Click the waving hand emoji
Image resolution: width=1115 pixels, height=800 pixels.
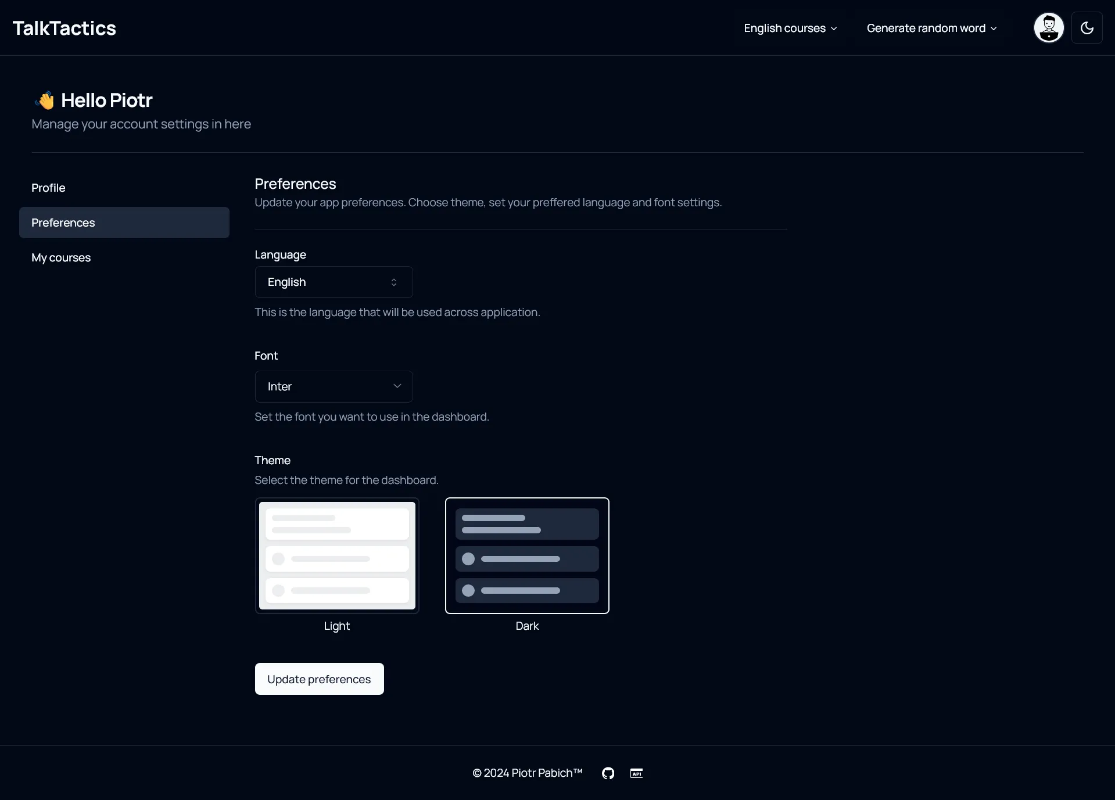pyautogui.click(x=44, y=101)
